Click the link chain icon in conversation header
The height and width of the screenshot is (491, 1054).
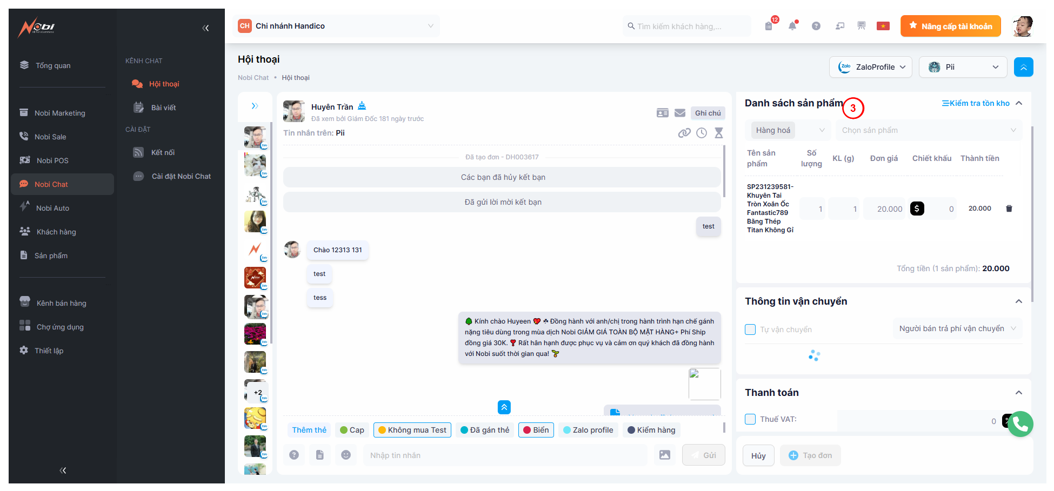(684, 133)
